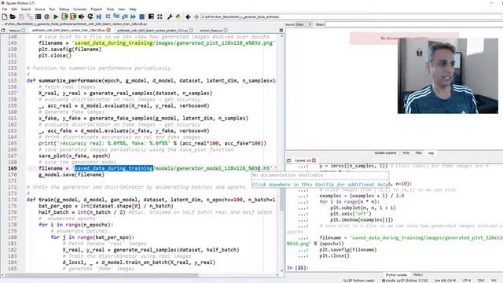The image size is (503, 283).
Task: Click the Save all files icon
Action: 30,17
